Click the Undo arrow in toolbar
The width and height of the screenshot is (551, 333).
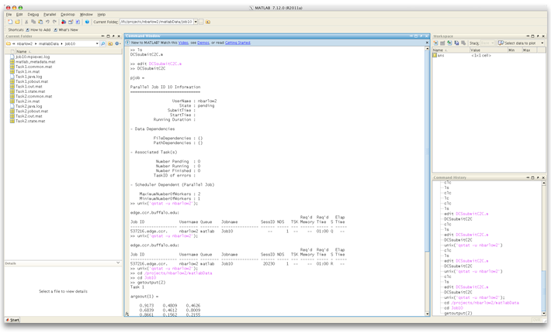pyautogui.click(x=46, y=22)
